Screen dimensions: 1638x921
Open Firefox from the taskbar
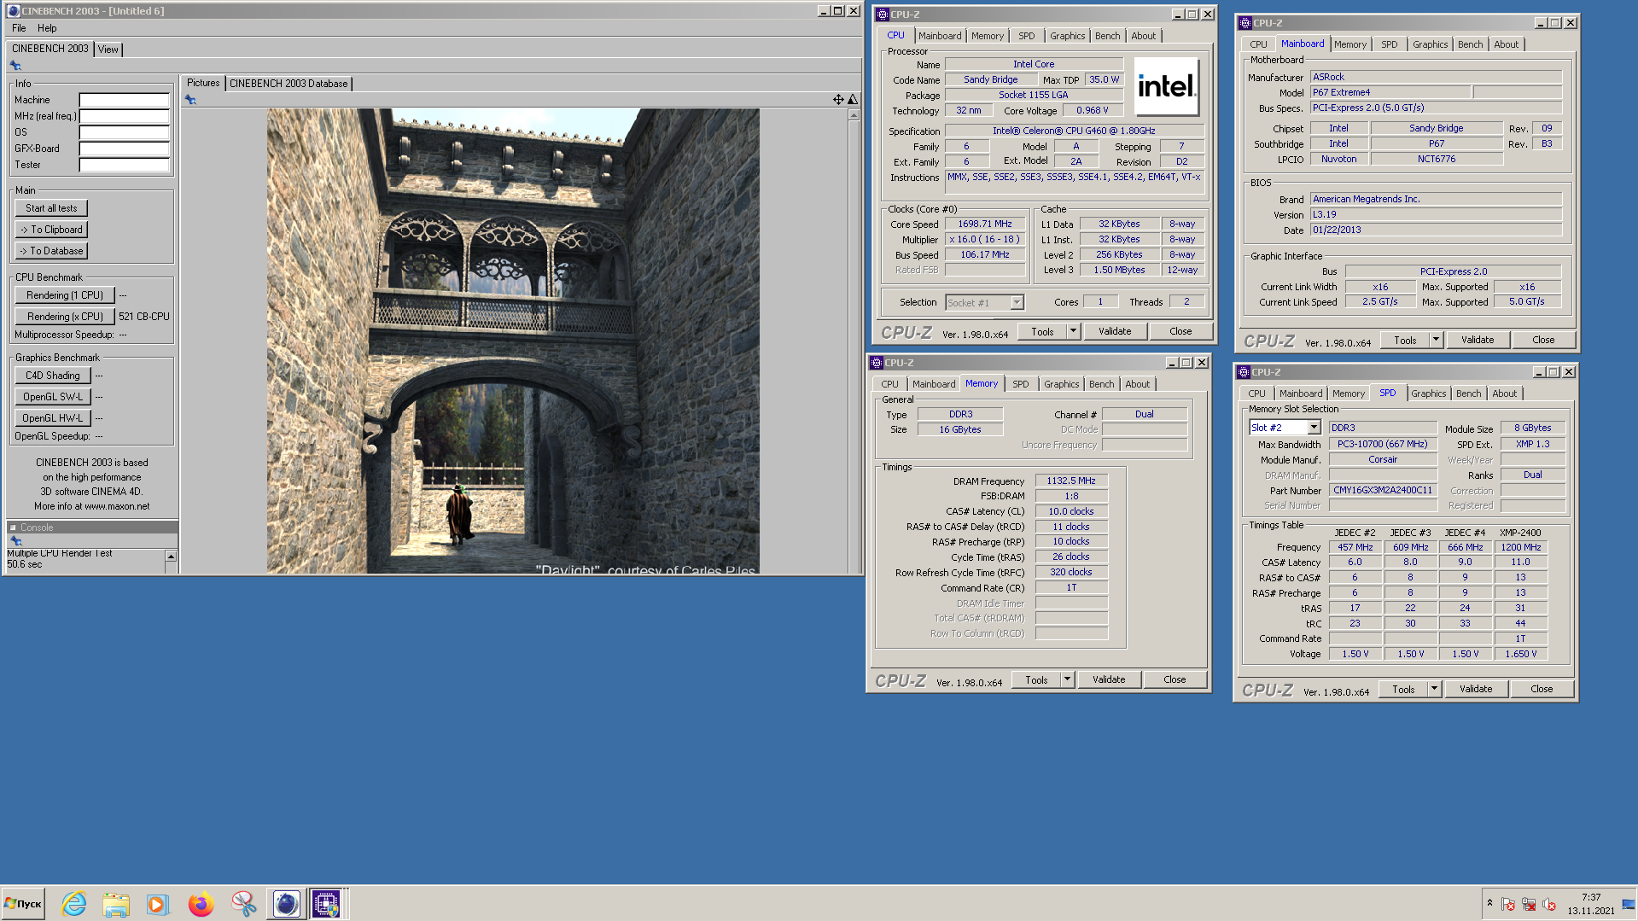[201, 904]
